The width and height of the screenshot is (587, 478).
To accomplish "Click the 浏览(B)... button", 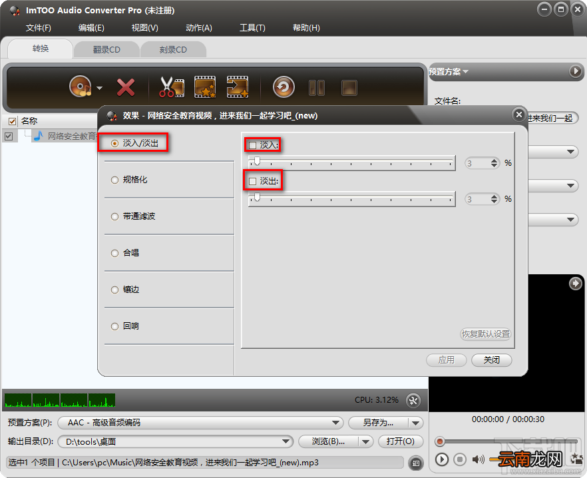I will coord(329,441).
